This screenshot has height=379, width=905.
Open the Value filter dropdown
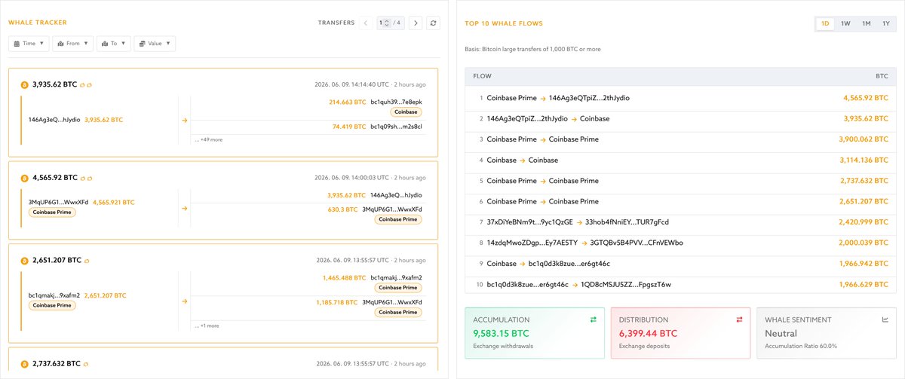pyautogui.click(x=155, y=44)
